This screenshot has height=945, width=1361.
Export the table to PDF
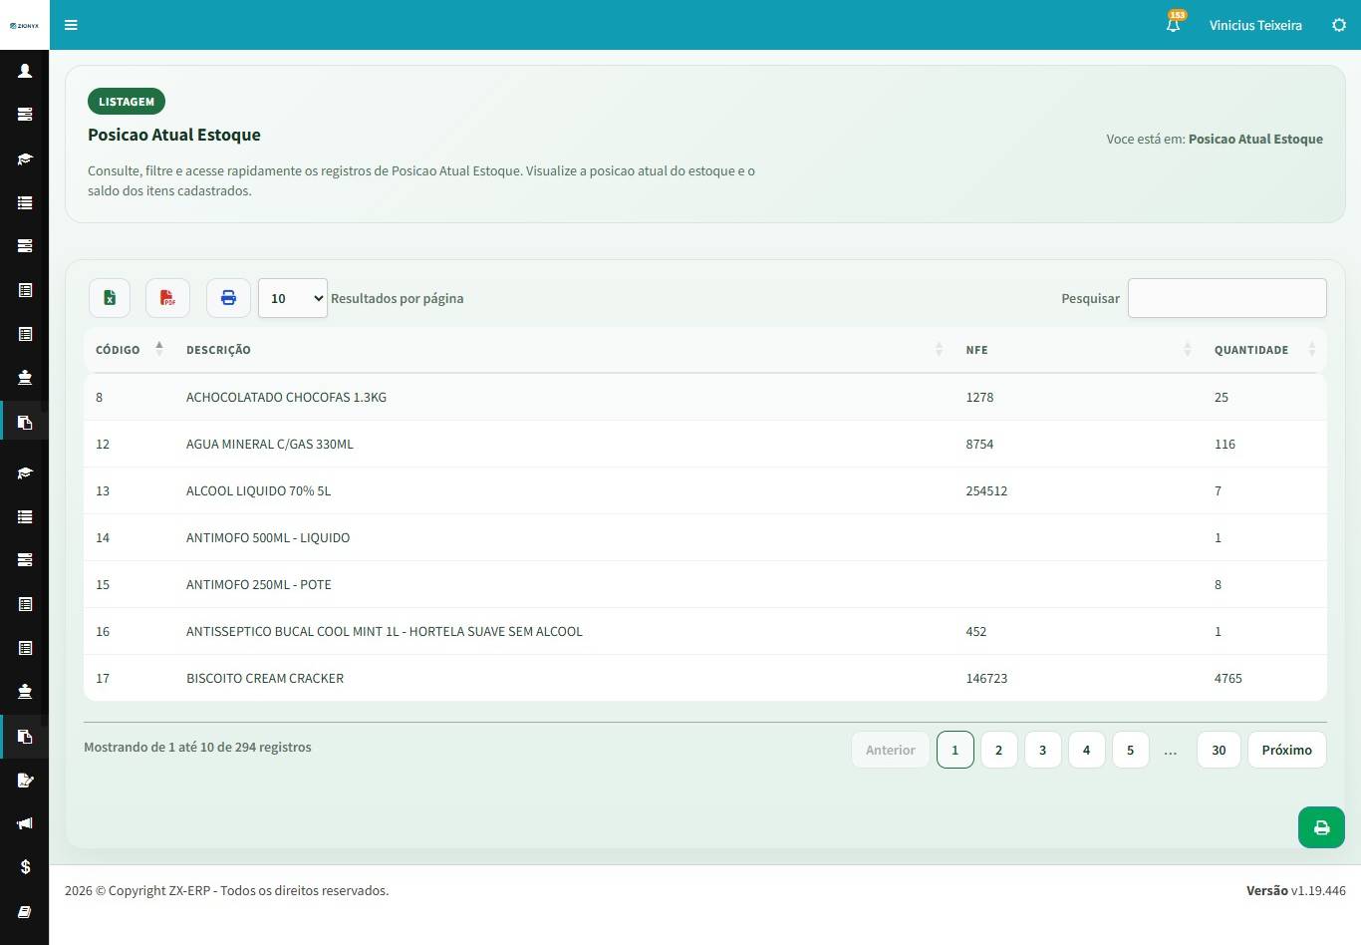click(x=167, y=298)
